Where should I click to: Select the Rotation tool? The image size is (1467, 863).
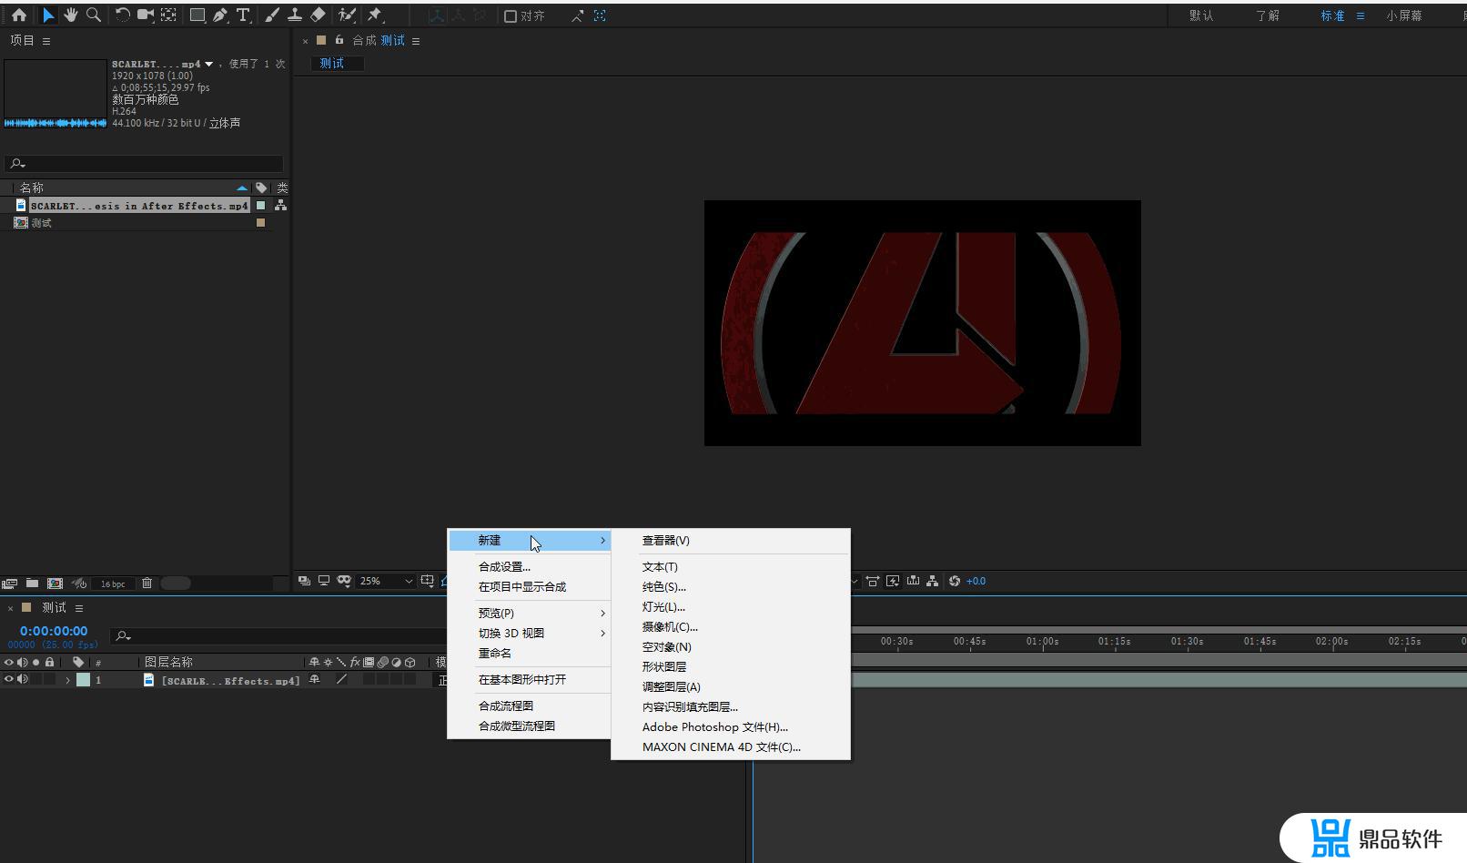click(x=122, y=15)
